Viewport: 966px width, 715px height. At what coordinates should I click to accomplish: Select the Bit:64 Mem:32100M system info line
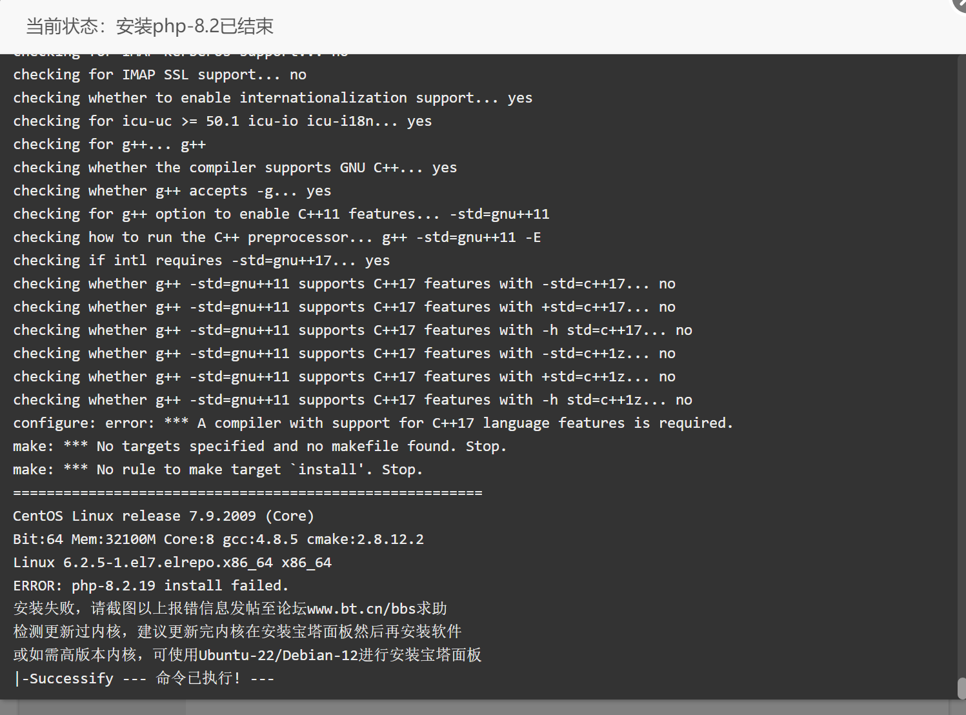(218, 539)
